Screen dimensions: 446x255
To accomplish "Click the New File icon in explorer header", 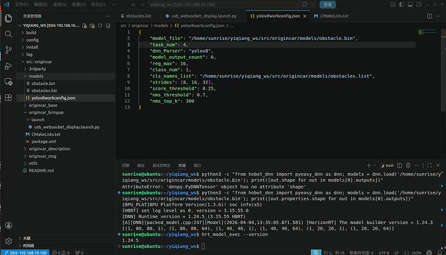I will point(85,26).
